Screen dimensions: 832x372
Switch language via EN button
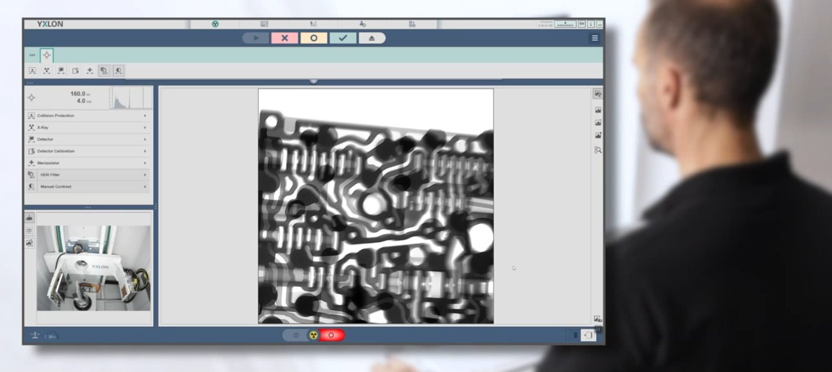[581, 24]
